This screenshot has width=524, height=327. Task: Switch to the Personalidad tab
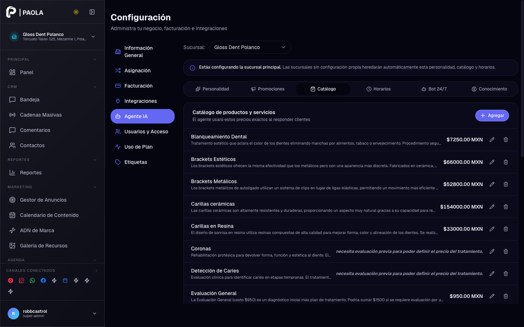[212, 89]
